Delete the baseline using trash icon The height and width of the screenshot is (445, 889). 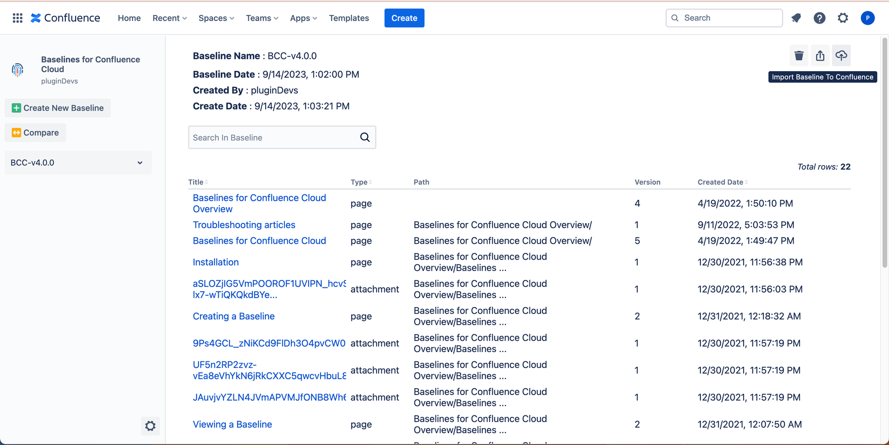point(799,55)
